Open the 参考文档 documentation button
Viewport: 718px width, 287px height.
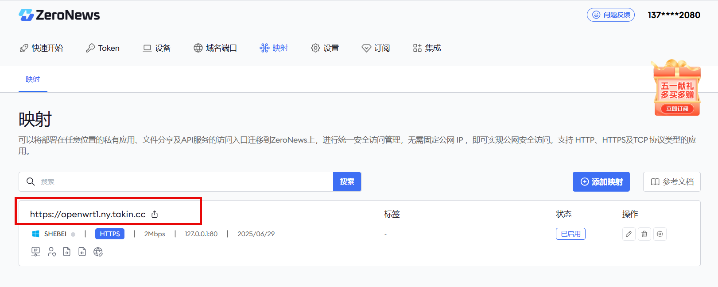coord(671,182)
